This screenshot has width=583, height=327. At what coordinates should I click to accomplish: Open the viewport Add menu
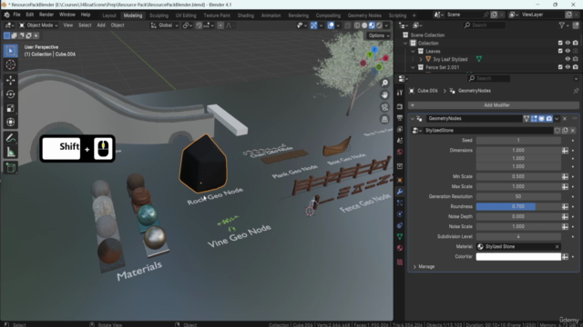point(101,25)
